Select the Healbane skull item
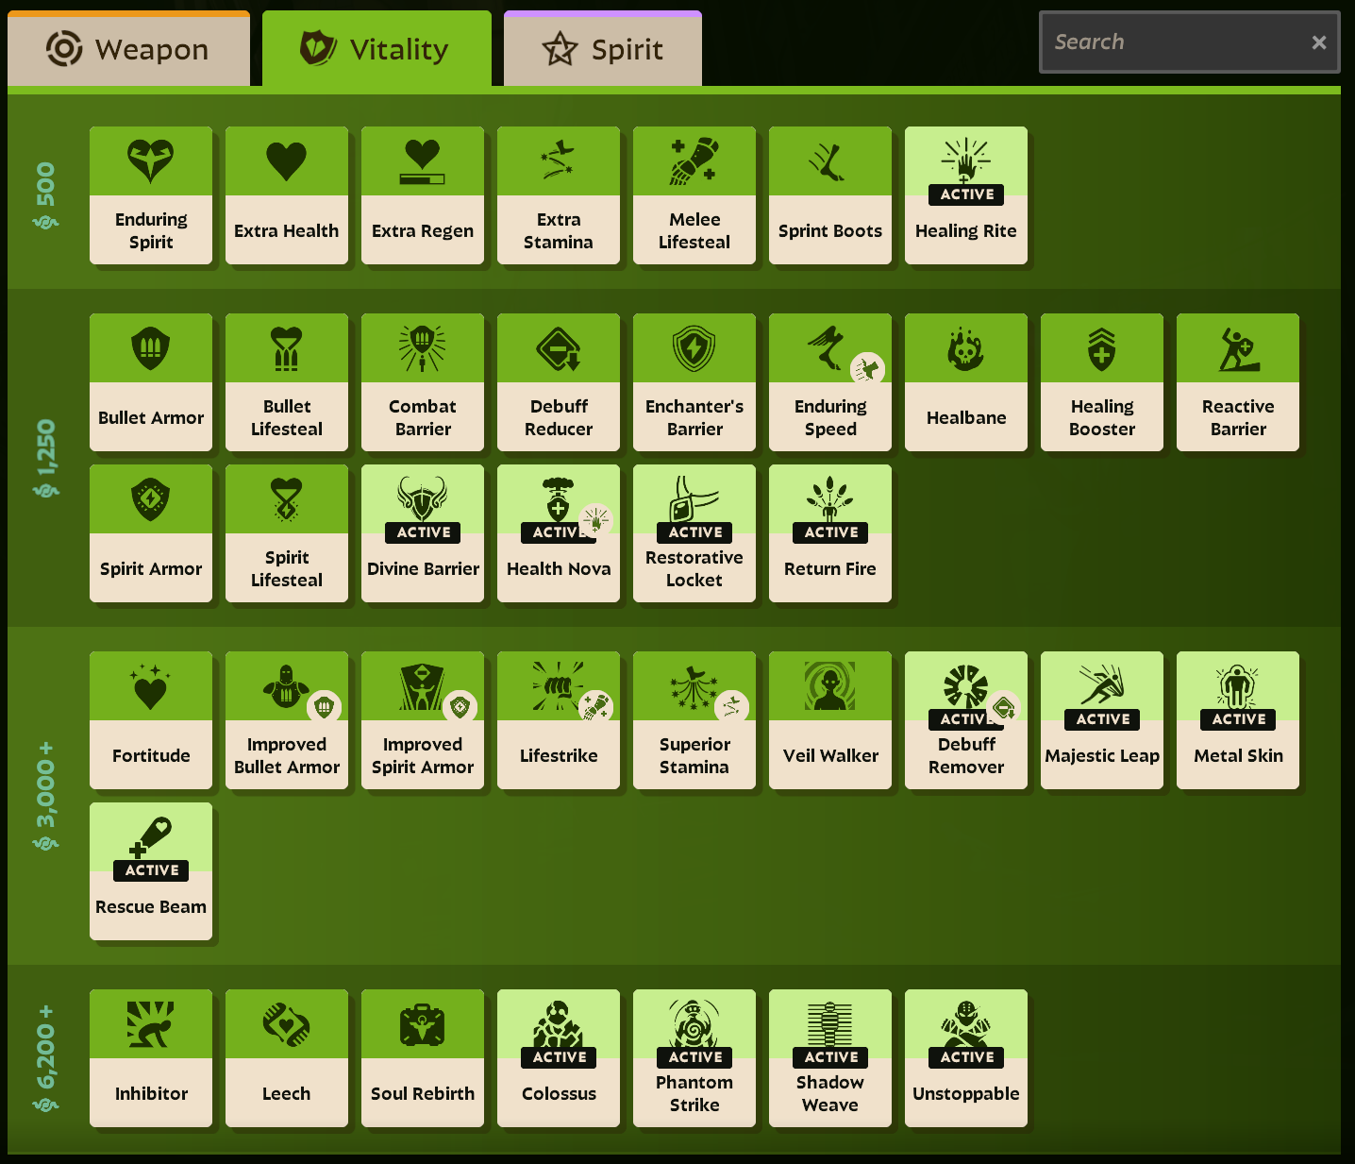The image size is (1355, 1164). pos(965,349)
